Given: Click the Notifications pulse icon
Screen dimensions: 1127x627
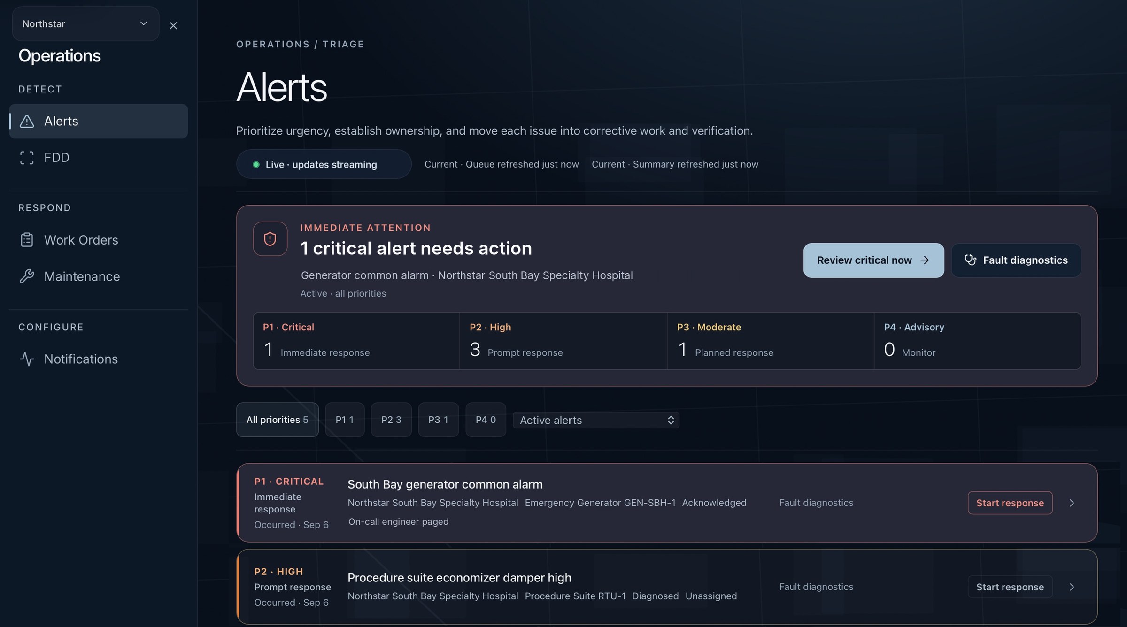Looking at the screenshot, I should [x=27, y=359].
